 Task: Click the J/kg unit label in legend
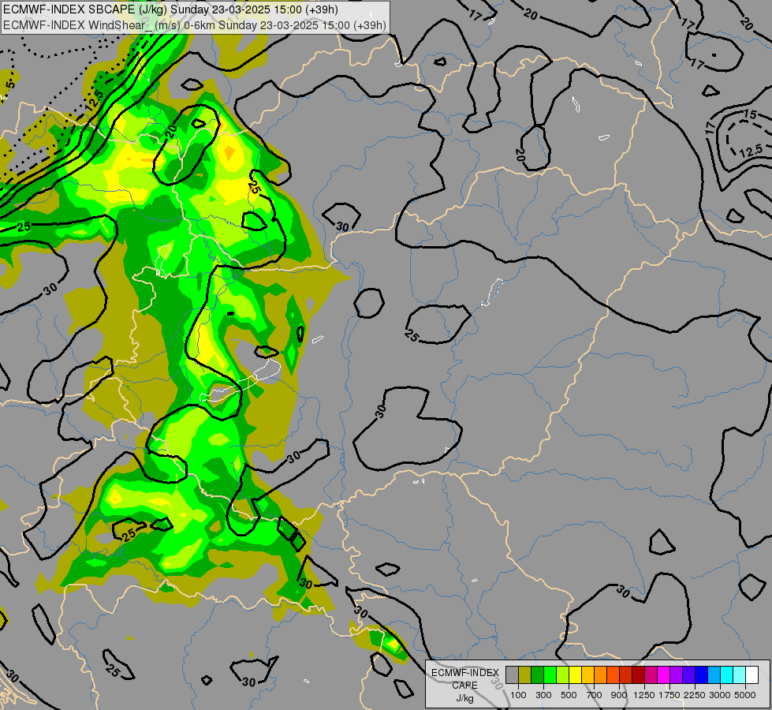(464, 698)
